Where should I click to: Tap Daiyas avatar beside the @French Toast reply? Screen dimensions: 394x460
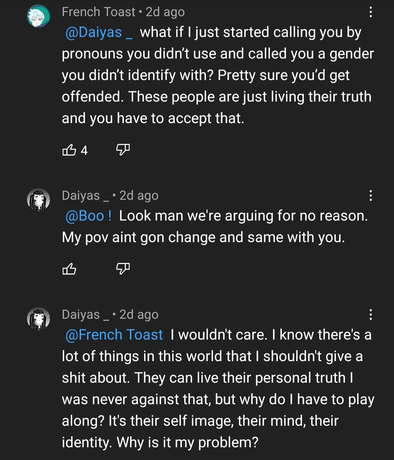[x=39, y=319]
